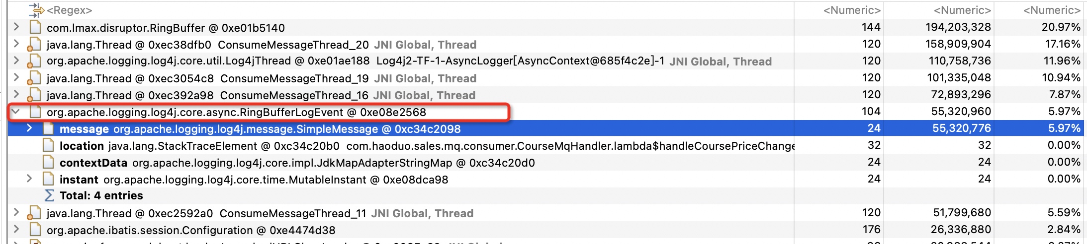1087x244 pixels.
Task: Expand the ibatis session Configuration row
Action: (x=16, y=230)
